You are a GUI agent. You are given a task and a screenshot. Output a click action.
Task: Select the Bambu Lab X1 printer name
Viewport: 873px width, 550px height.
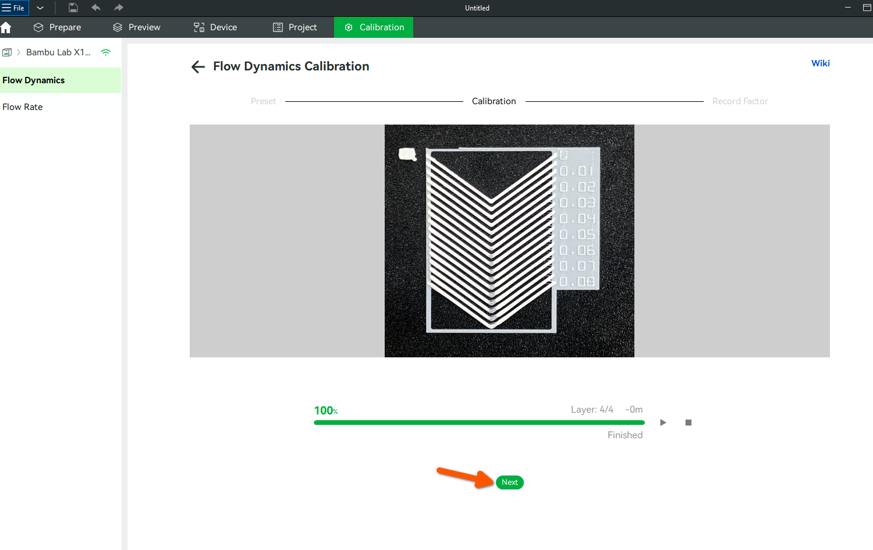coord(58,52)
